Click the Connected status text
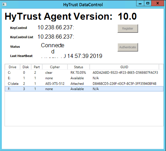Image resolution: width=166 pixels, height=151 pixels. click(53, 48)
